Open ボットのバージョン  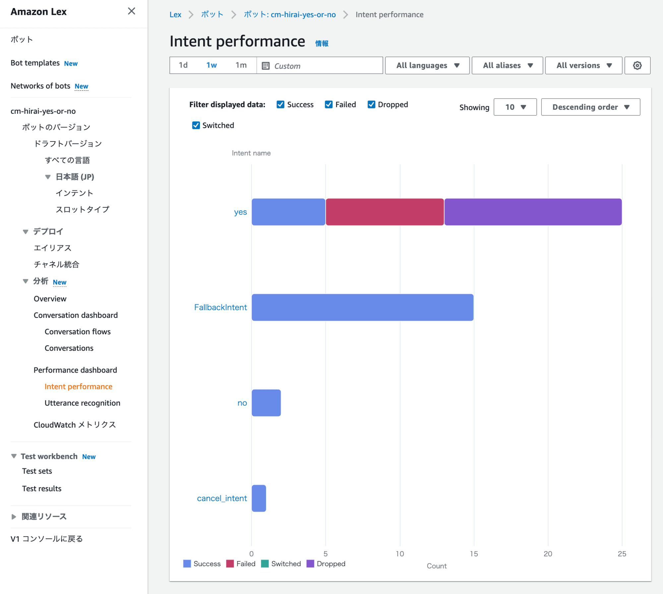[x=56, y=127]
